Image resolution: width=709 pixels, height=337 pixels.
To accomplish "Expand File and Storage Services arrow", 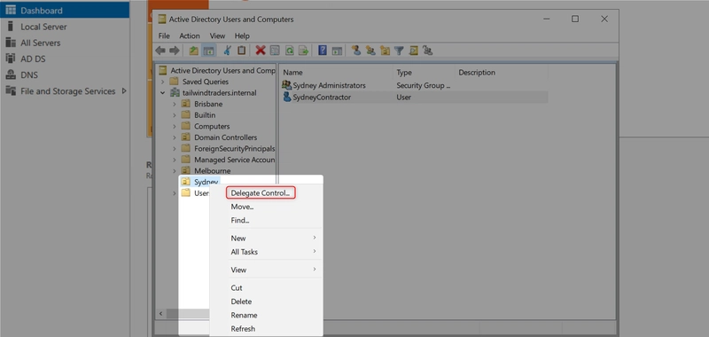I will coord(124,91).
